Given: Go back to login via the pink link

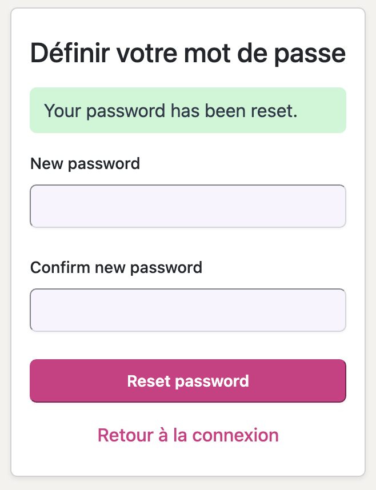Looking at the screenshot, I should [x=188, y=435].
